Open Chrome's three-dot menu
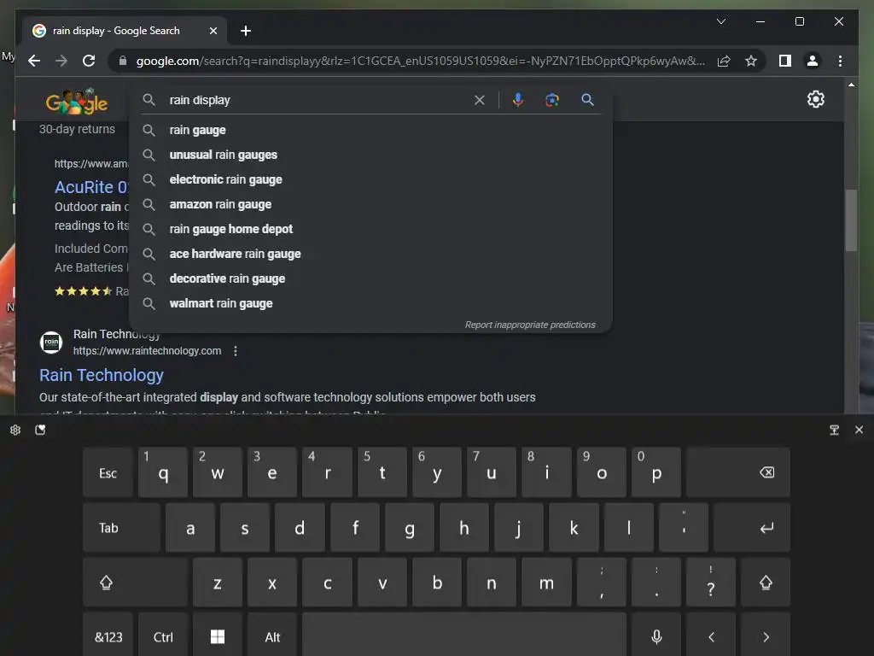Image resolution: width=874 pixels, height=656 pixels. [840, 61]
